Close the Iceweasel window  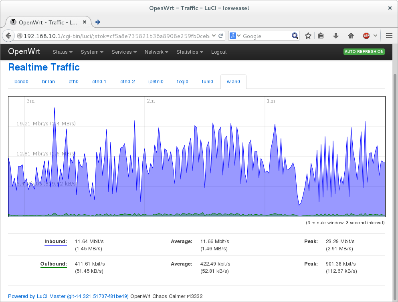pyautogui.click(x=390, y=8)
